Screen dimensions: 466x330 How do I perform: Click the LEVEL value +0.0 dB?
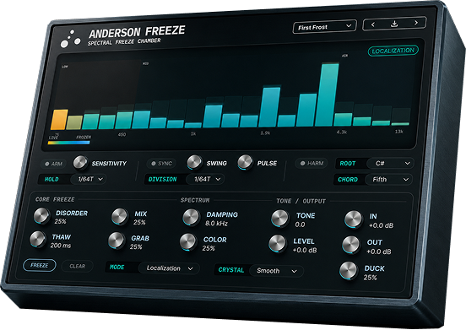(305, 250)
